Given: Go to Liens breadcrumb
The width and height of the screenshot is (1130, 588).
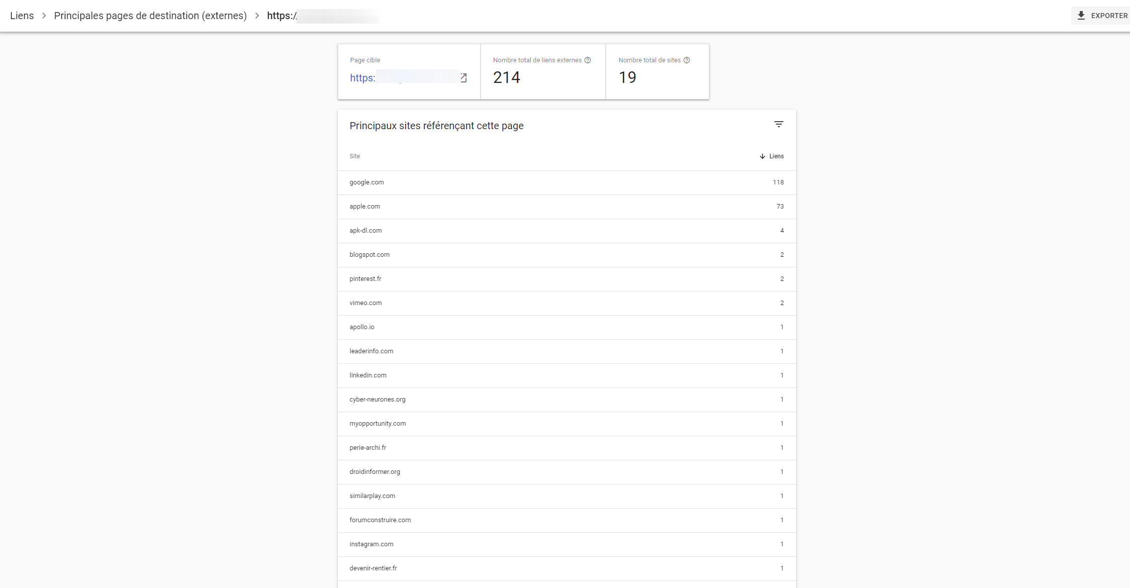Looking at the screenshot, I should click(x=22, y=16).
